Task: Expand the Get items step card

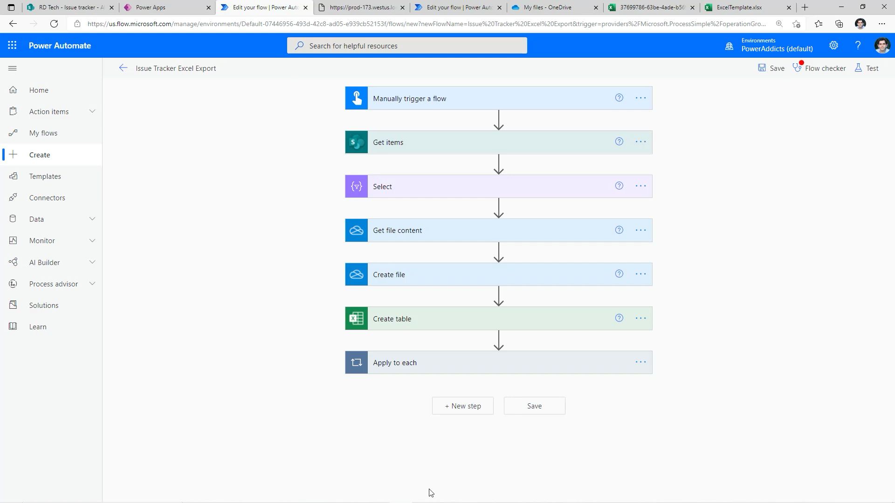Action: tap(498, 142)
